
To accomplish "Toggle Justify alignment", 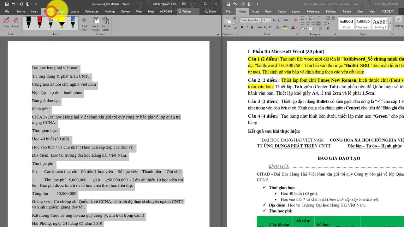I will (318, 23).
